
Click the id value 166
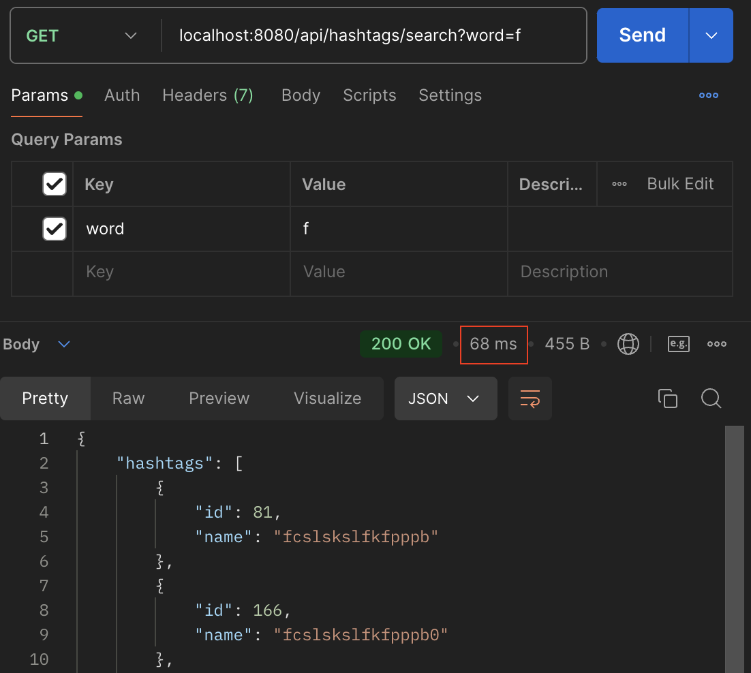267,611
